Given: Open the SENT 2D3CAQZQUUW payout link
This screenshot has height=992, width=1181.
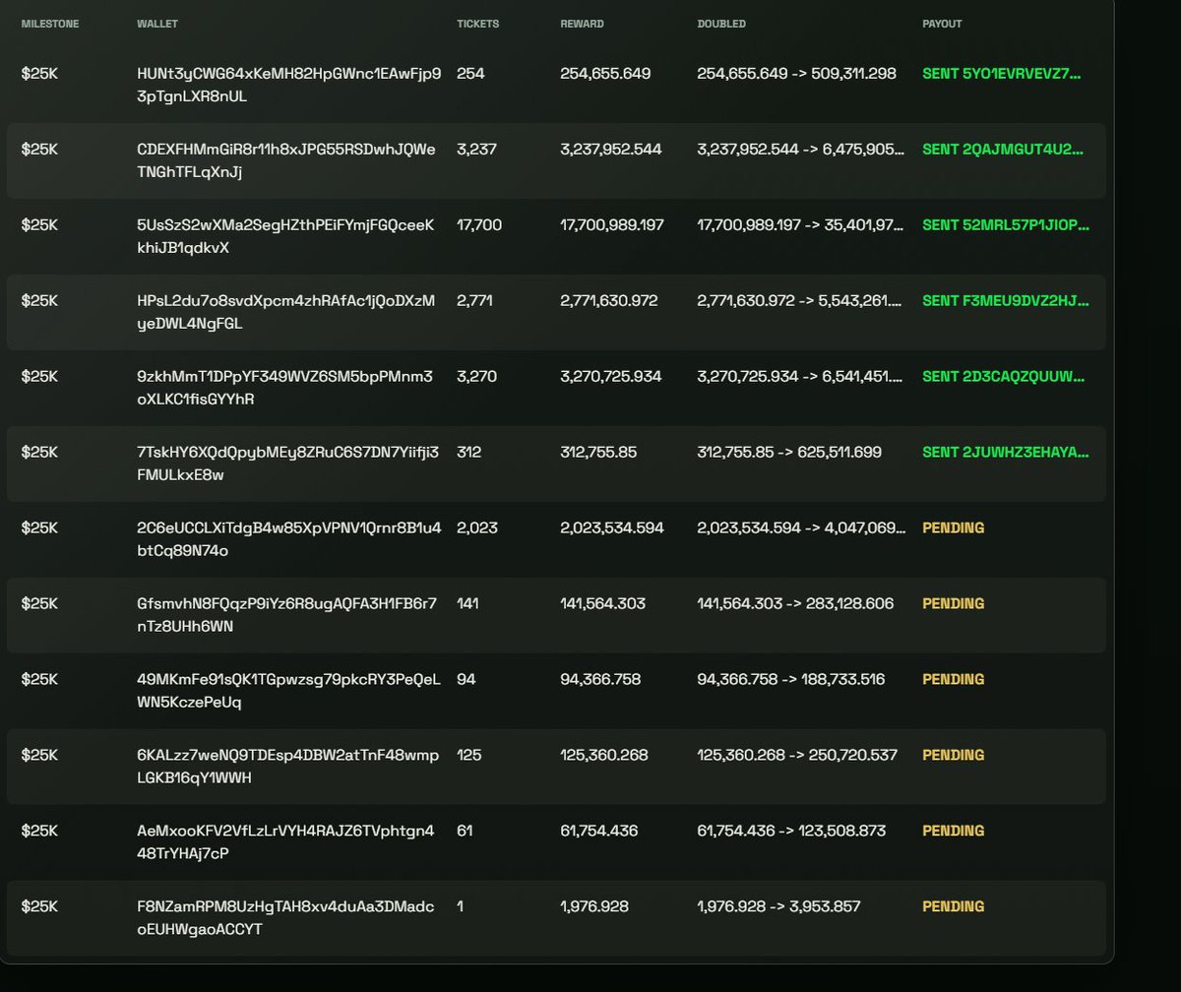Looking at the screenshot, I should pos(1004,377).
